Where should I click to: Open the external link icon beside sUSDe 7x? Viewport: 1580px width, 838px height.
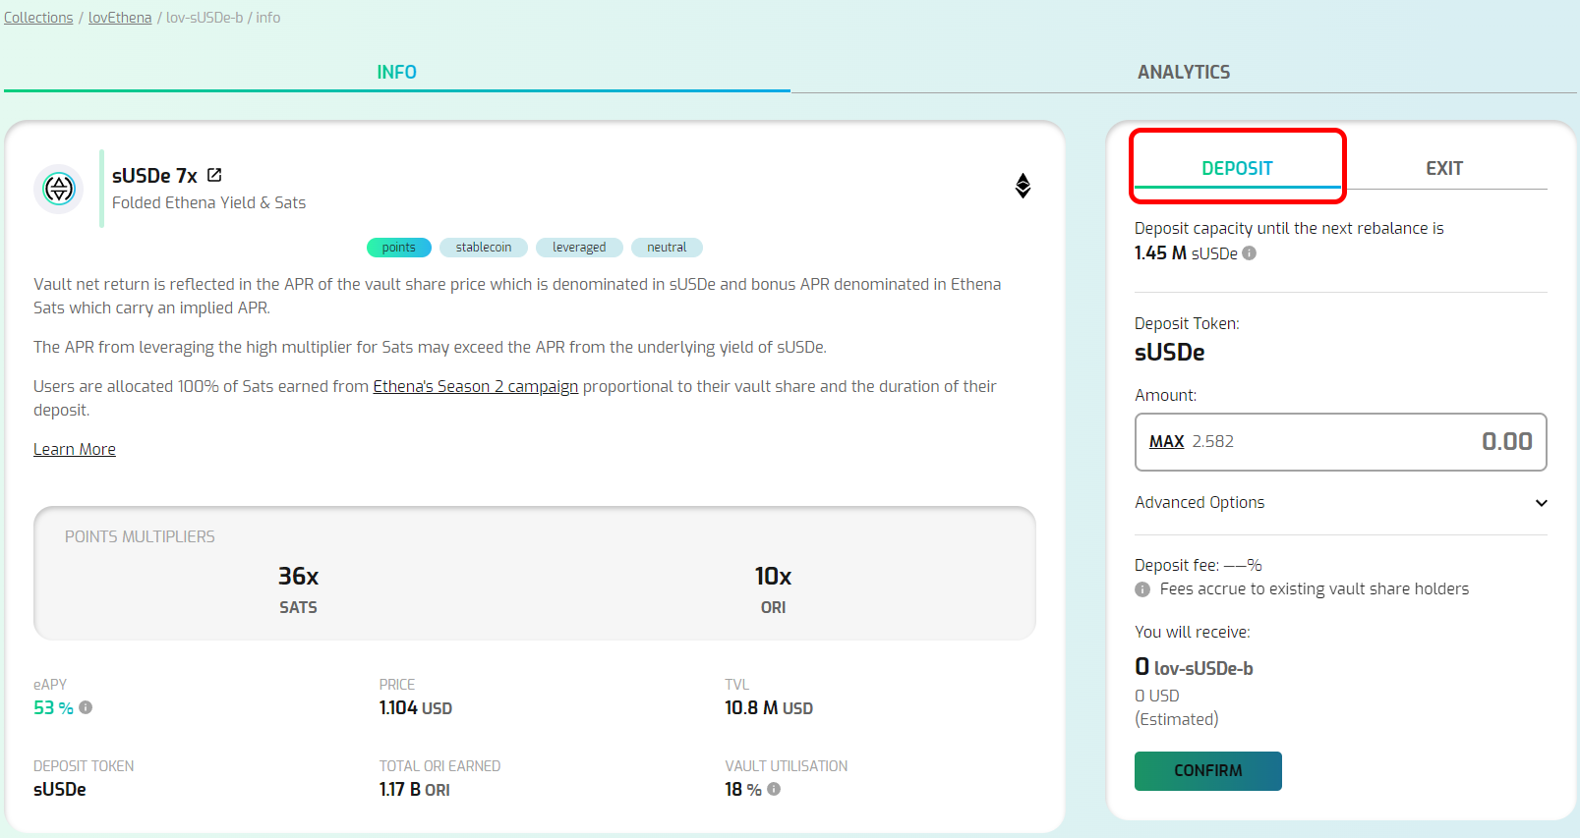pos(214,175)
